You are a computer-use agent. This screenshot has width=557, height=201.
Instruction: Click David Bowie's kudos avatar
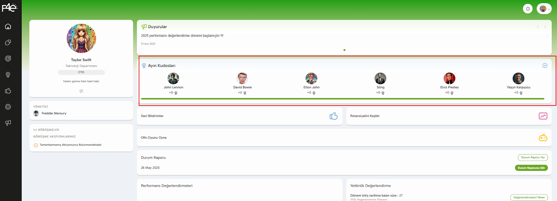coord(242,79)
